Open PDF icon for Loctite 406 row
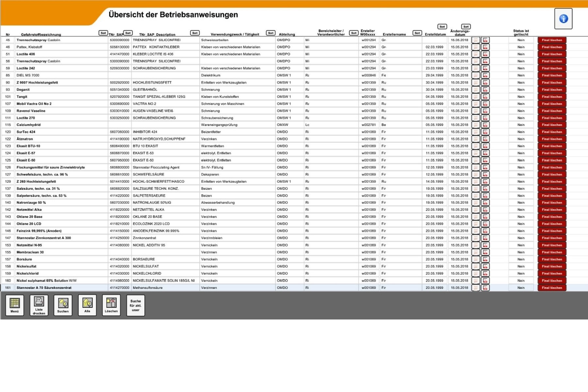The image size is (588, 392). 485,54
